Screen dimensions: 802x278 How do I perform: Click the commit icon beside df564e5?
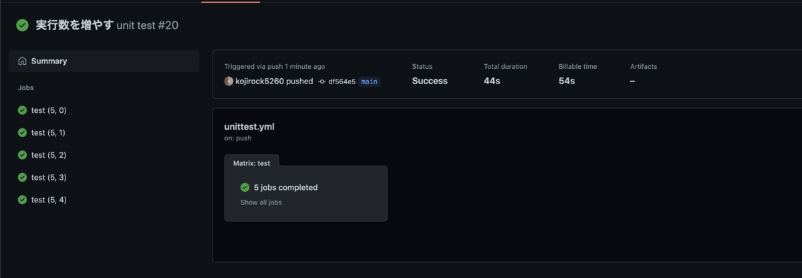tap(322, 82)
